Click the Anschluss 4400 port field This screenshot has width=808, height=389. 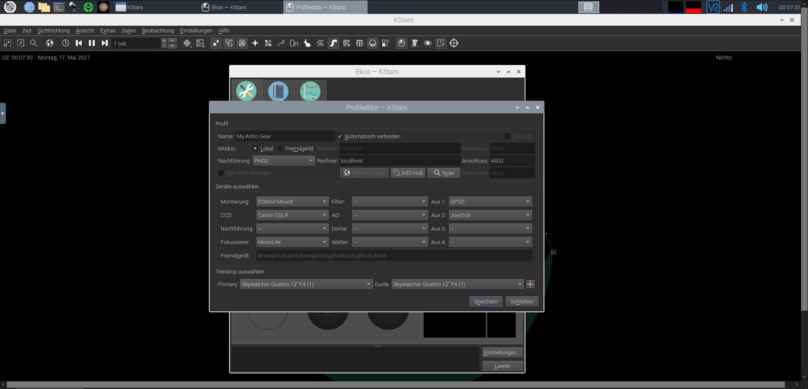pos(512,161)
